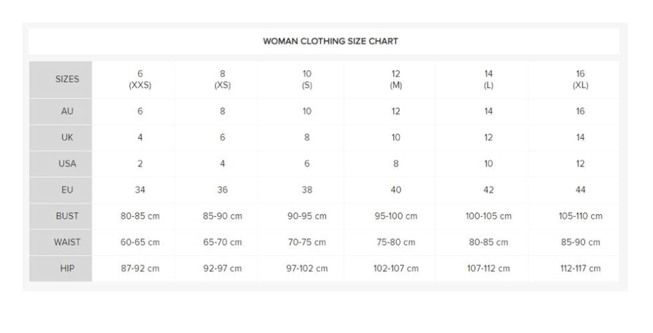Click the 60-65 cm waist measurement
The image size is (653, 333).
click(140, 243)
